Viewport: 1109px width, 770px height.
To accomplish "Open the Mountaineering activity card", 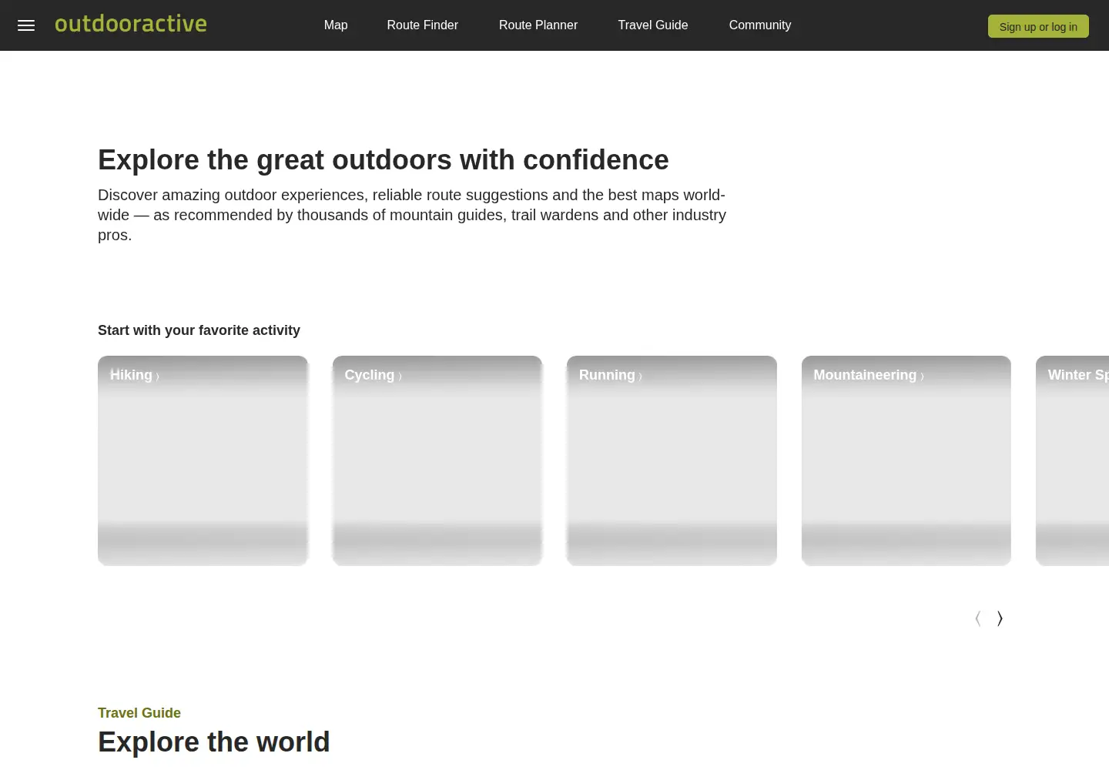I will point(906,460).
